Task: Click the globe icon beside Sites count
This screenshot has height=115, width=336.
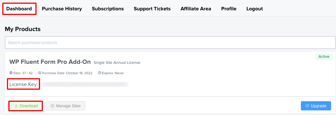Action: pos(11,73)
